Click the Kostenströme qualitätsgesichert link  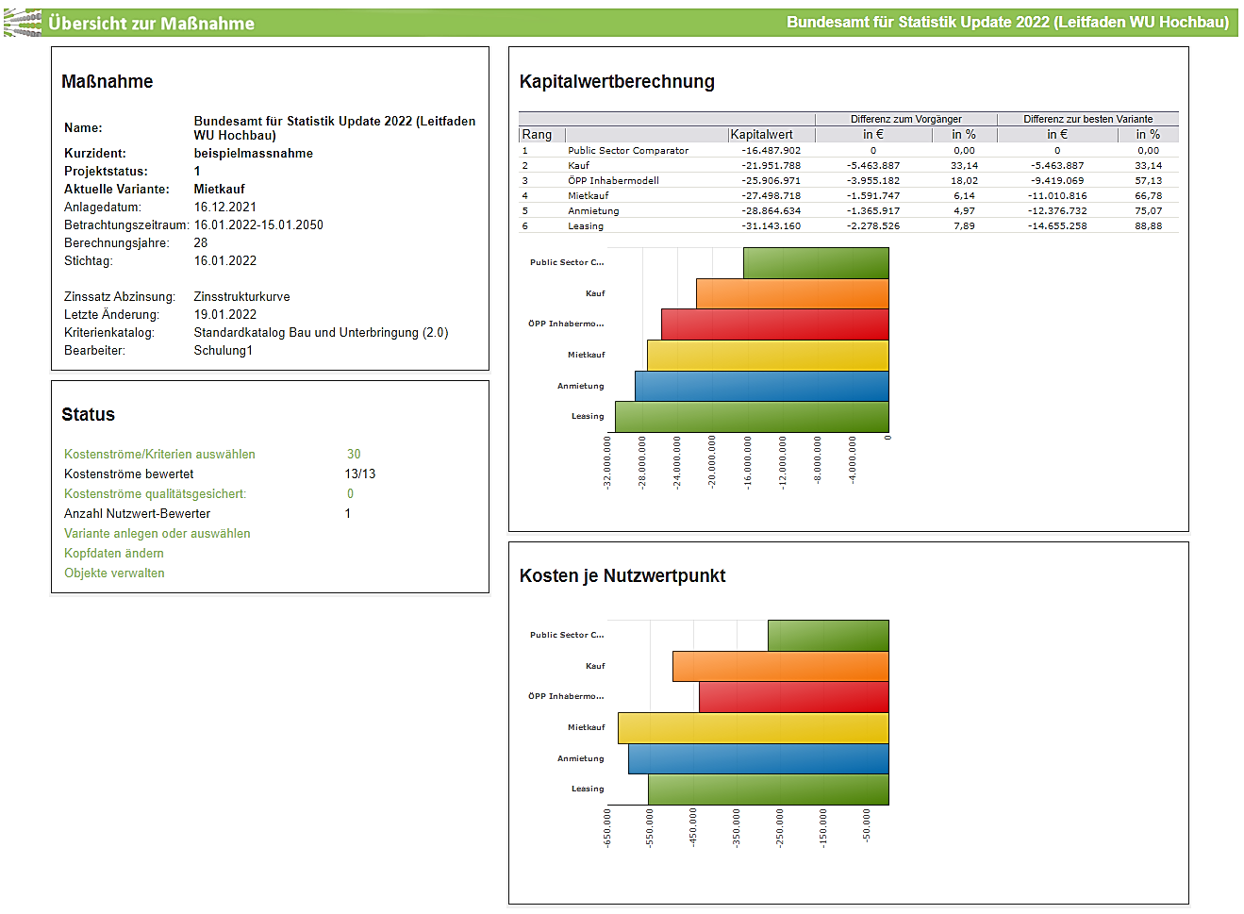tap(155, 494)
